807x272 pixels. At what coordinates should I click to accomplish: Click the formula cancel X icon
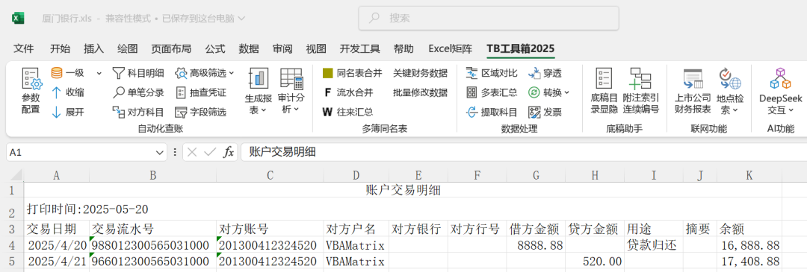[x=192, y=152]
